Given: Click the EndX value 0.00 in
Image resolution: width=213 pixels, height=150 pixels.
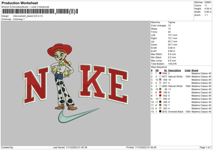Looking at the screenshot, I should point(171,48).
